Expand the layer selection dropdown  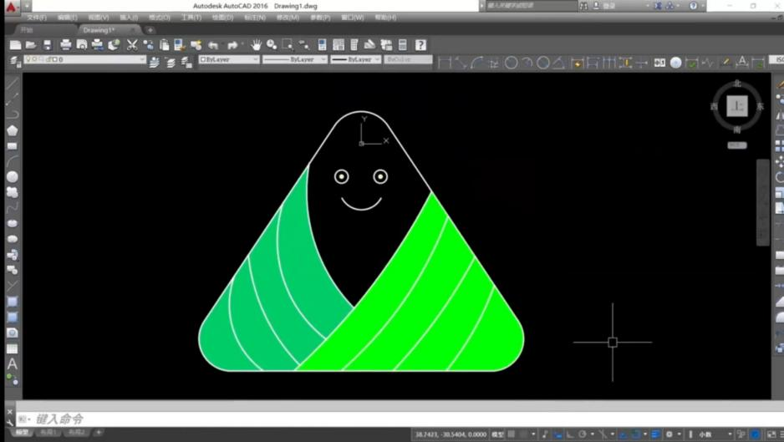click(84, 60)
